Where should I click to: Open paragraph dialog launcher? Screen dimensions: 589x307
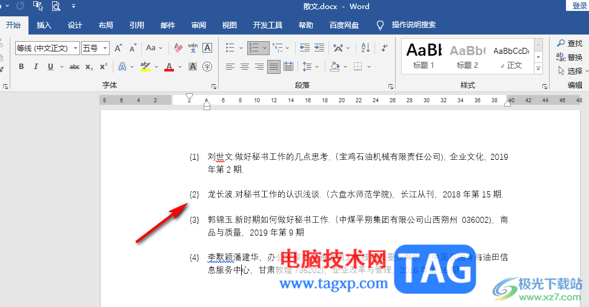391,87
